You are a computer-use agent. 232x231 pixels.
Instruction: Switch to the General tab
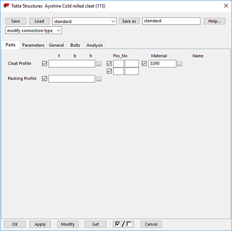(x=56, y=45)
